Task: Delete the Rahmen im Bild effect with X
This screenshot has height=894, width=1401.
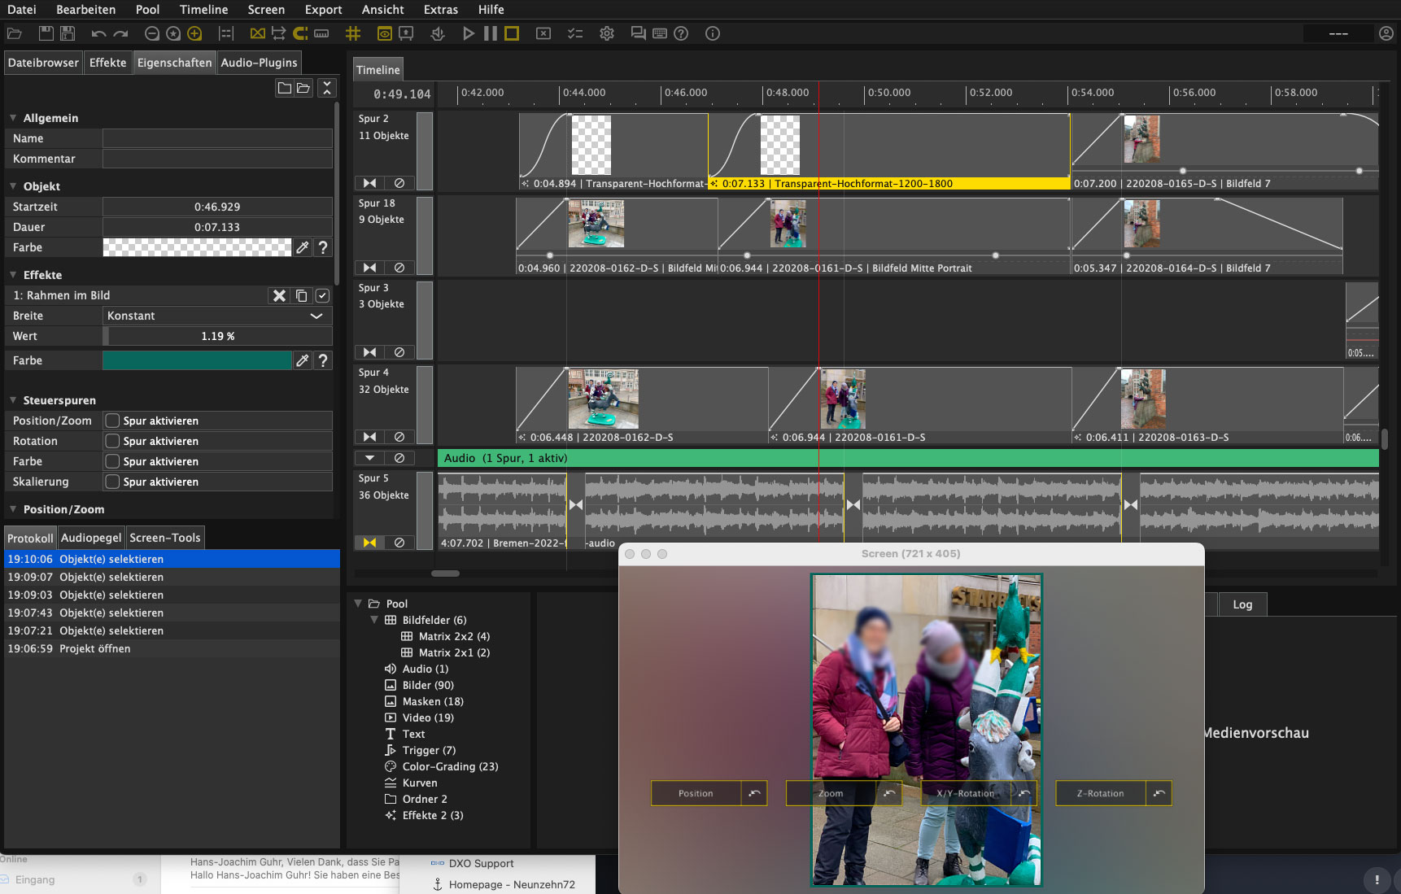Action: click(x=279, y=295)
